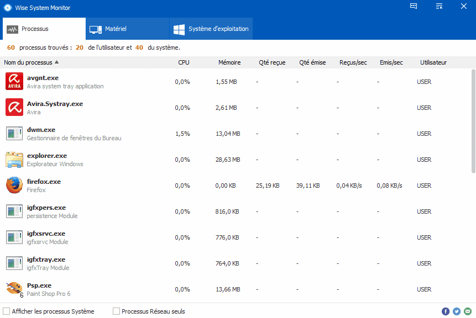
Task: Click the 816,0 KB memory value of igfxpers.exe
Action: (227, 211)
